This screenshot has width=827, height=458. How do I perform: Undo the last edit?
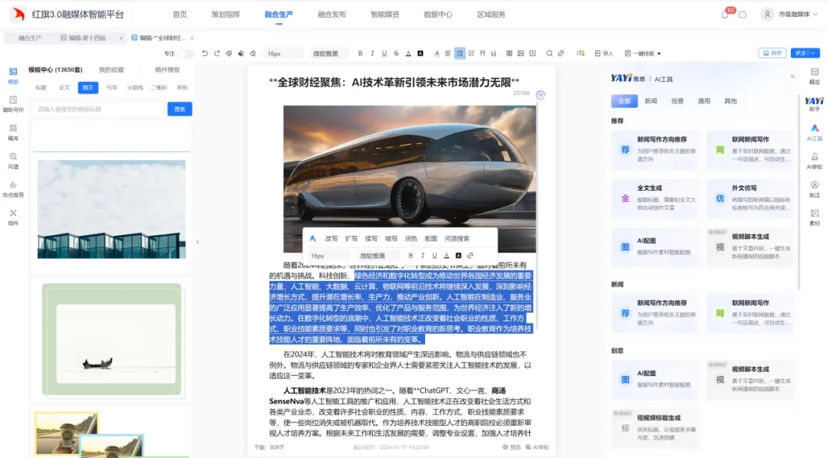pyautogui.click(x=204, y=53)
